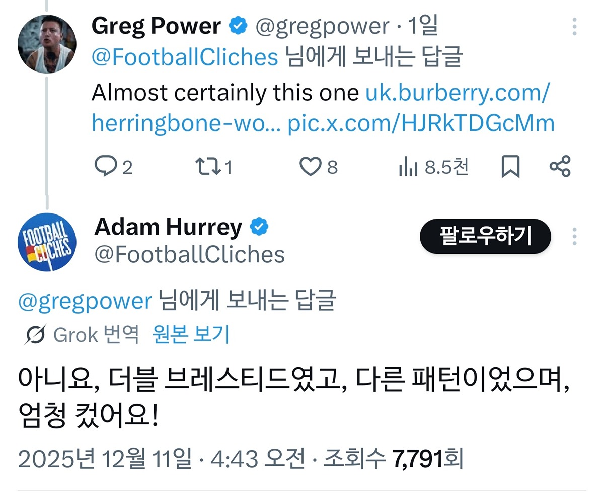Image resolution: width=604 pixels, height=502 pixels.
Task: Like Greg Power's tweet
Action: [x=311, y=167]
